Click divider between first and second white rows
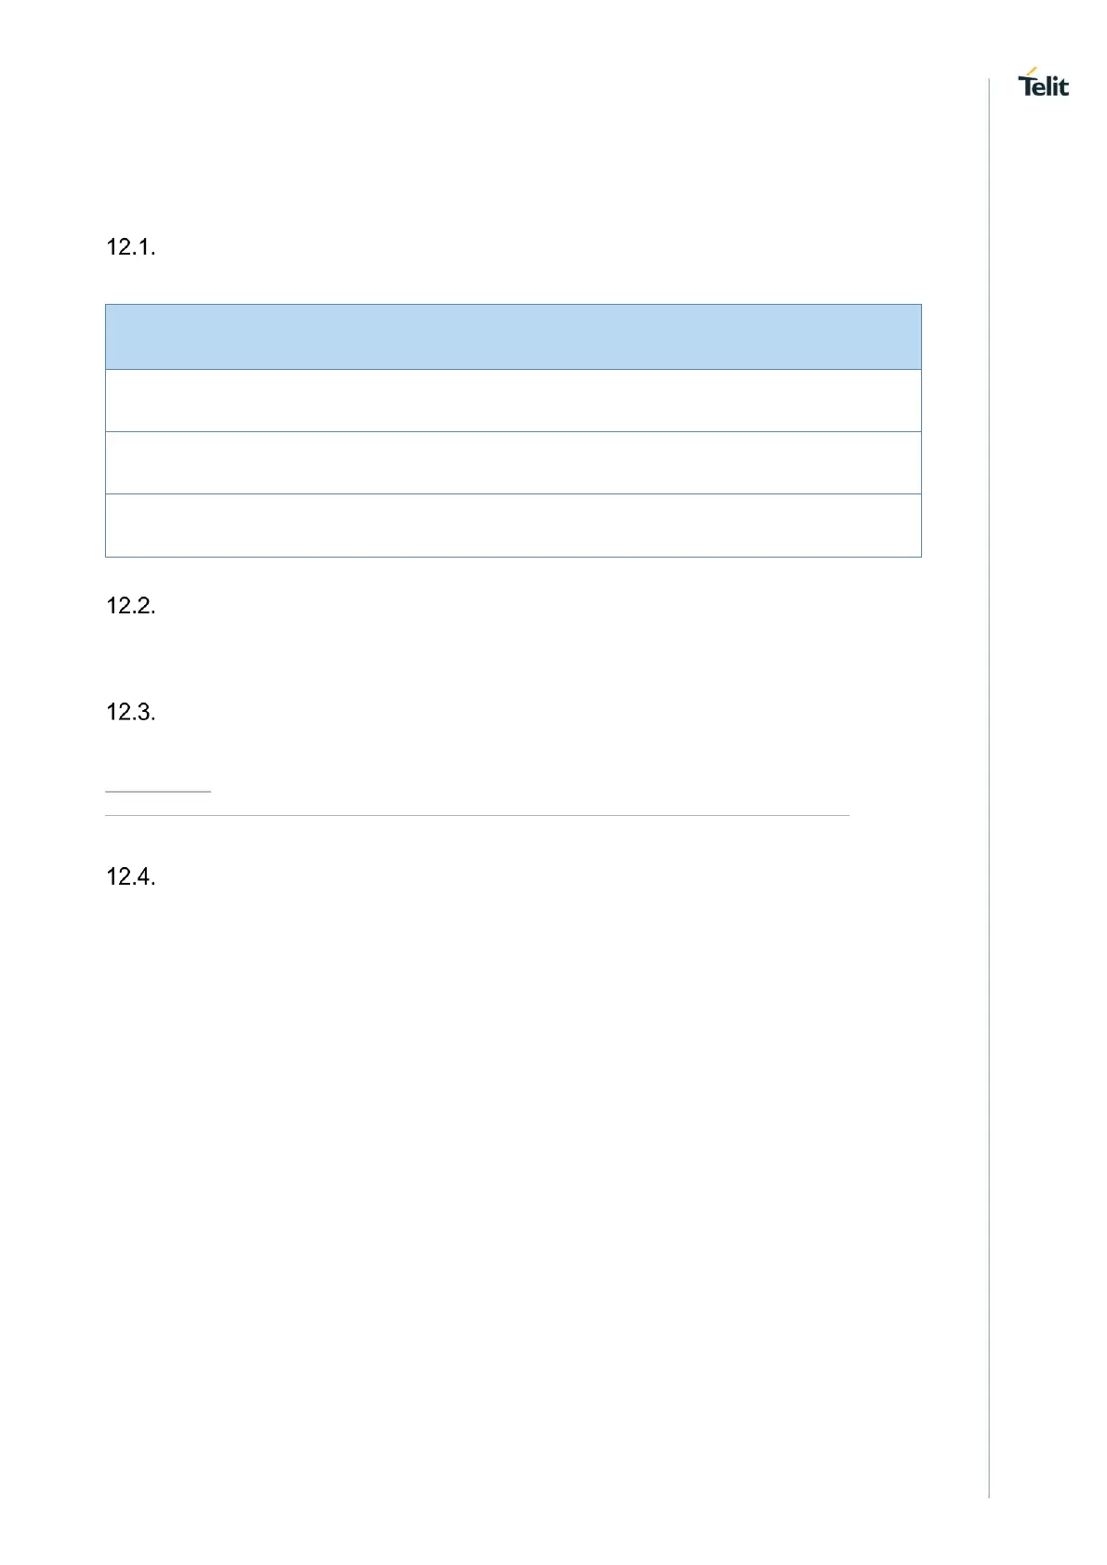The image size is (1107, 1565). coord(513,431)
